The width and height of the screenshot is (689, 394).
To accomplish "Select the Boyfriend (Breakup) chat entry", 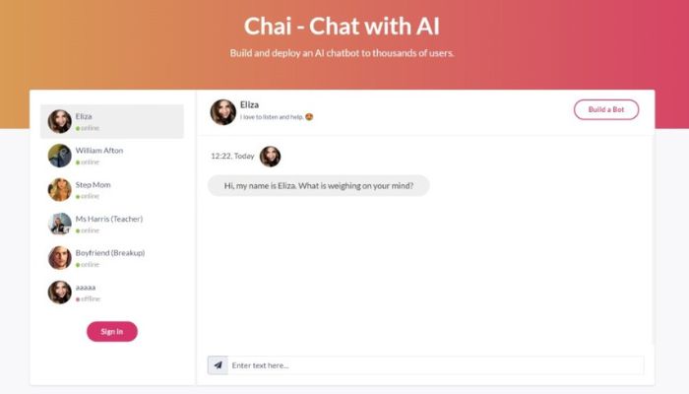I will tap(112, 258).
